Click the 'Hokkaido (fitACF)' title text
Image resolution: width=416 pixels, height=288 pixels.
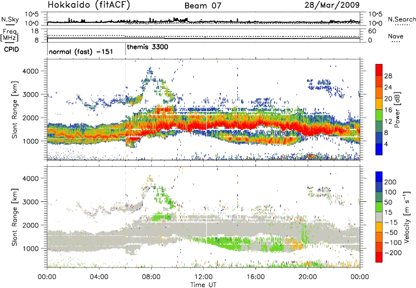(x=89, y=5)
